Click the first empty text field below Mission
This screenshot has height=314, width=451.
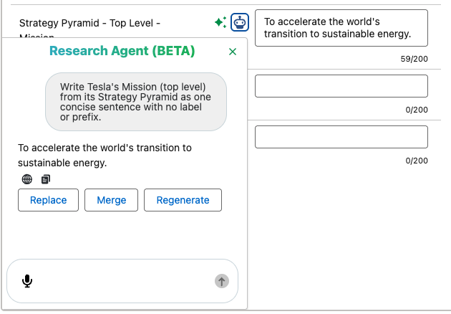pos(341,86)
